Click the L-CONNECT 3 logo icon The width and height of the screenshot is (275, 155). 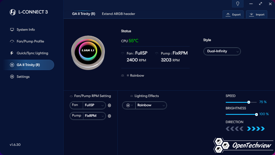[x=13, y=12]
